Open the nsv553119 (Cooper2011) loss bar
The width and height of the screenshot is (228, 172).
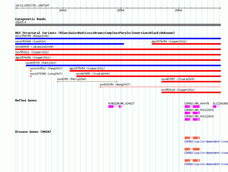tap(191, 92)
